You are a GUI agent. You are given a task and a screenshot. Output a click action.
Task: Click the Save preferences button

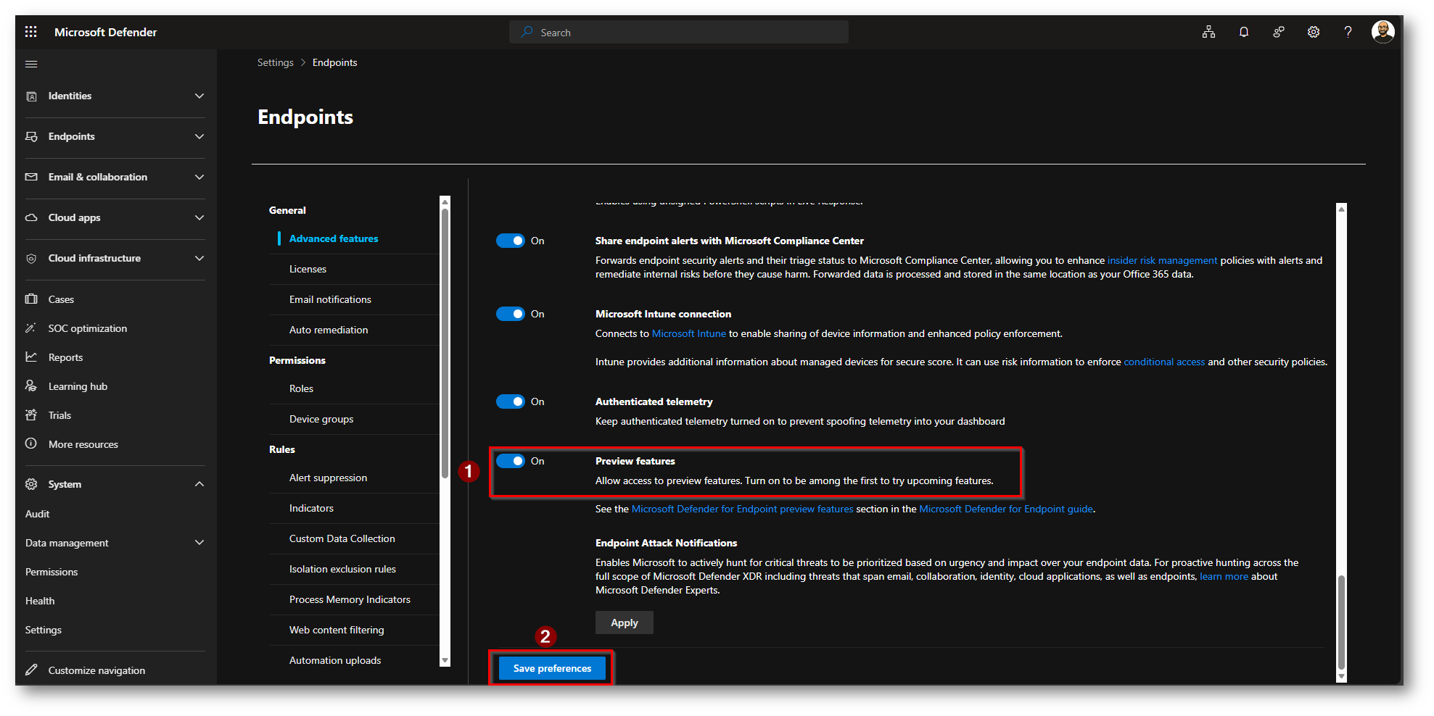(x=552, y=668)
